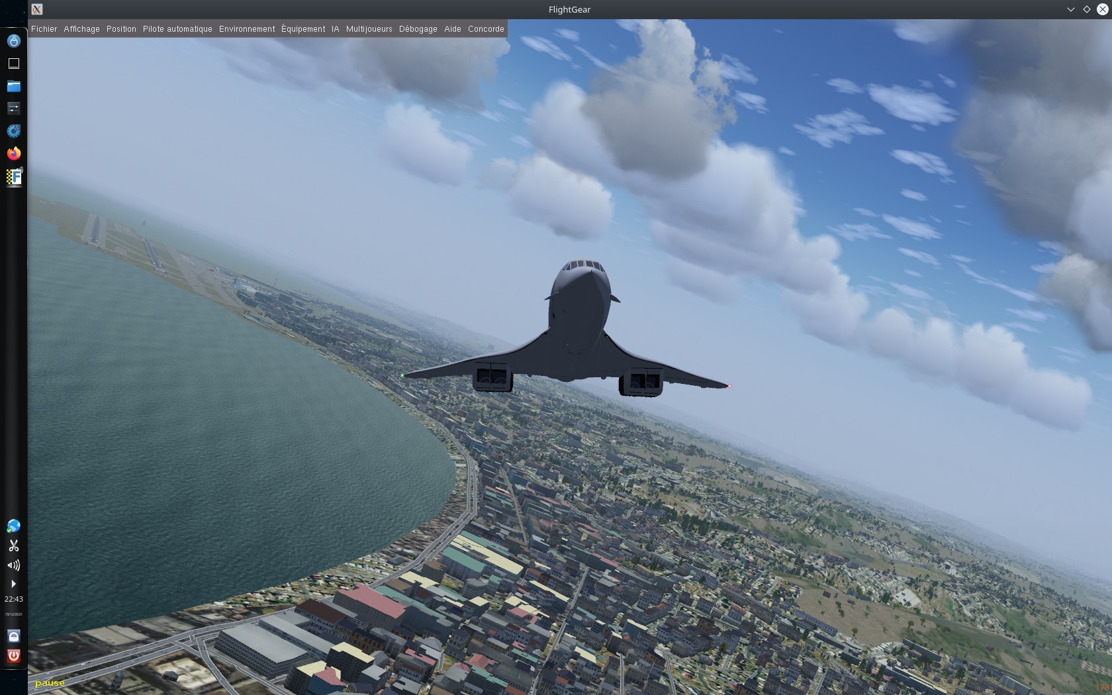Open the network globe tray icon

point(14,526)
